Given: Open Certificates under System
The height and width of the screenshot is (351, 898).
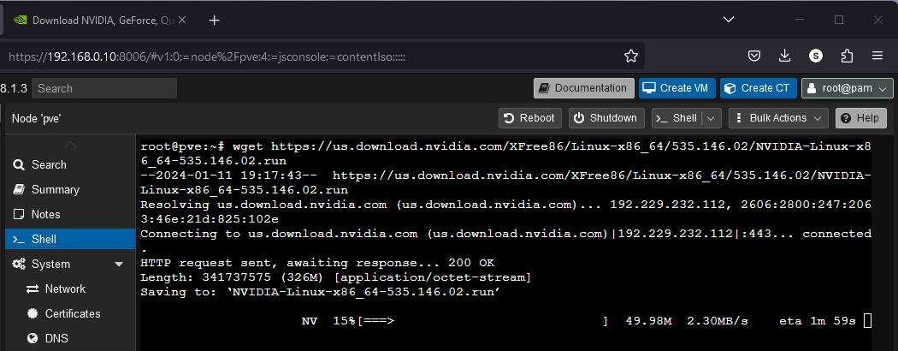Looking at the screenshot, I should pyautogui.click(x=70, y=313).
